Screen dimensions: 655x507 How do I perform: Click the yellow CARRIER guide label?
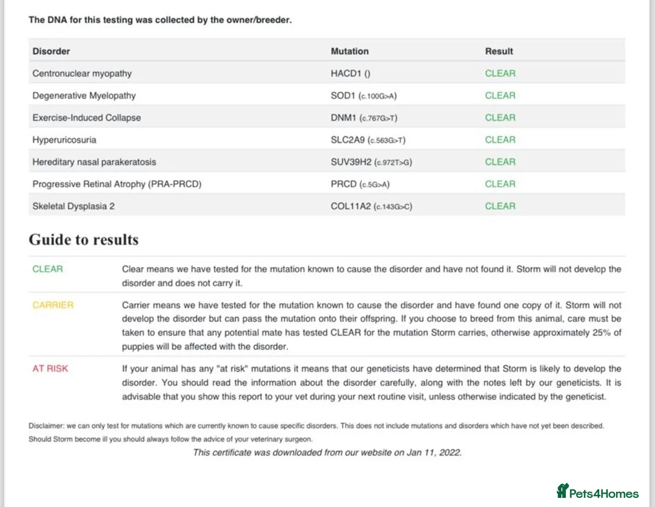pos(53,305)
